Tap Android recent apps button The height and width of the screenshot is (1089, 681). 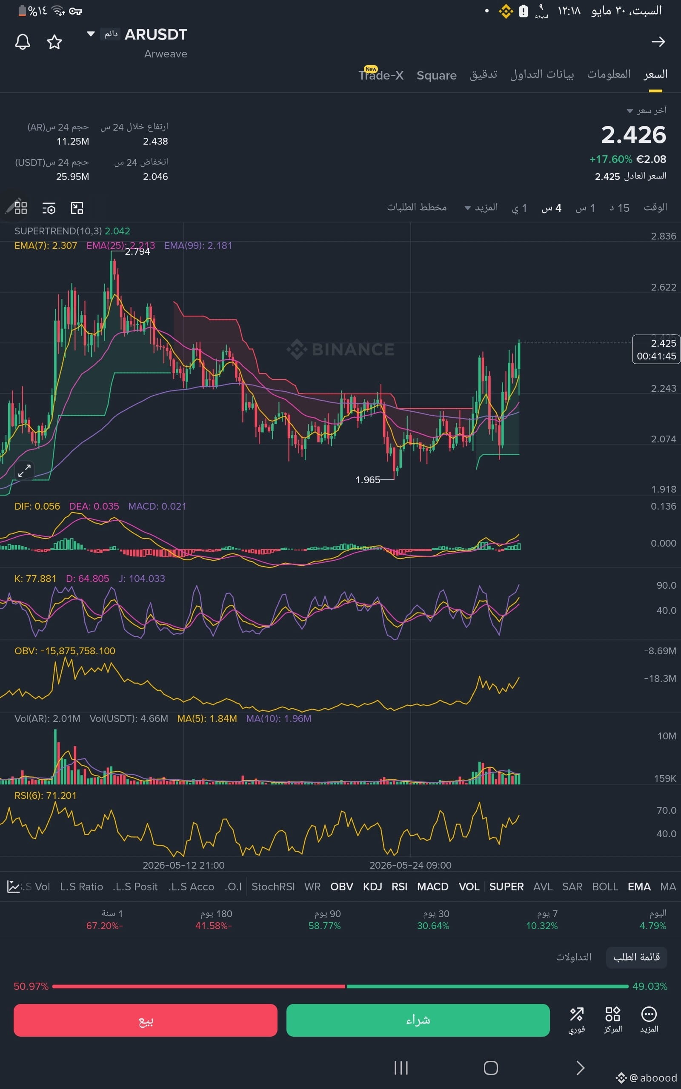[401, 1068]
